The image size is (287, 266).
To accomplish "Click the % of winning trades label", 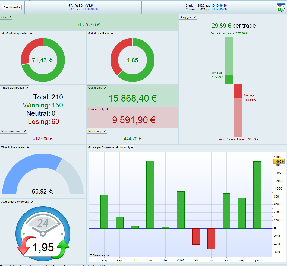I will point(15,33).
